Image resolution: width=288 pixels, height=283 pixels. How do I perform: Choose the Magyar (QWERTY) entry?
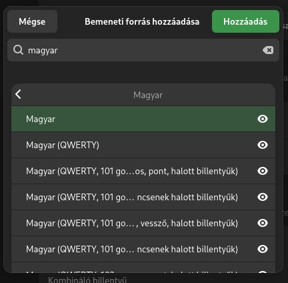point(143,145)
